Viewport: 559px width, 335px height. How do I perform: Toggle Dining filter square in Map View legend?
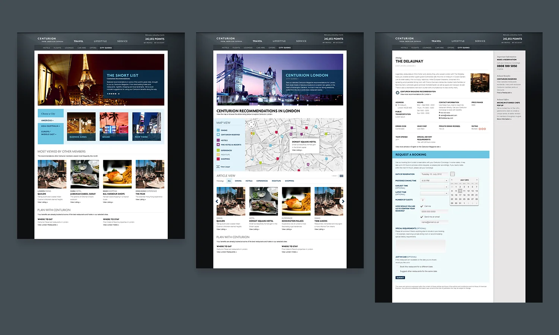pos(218,130)
